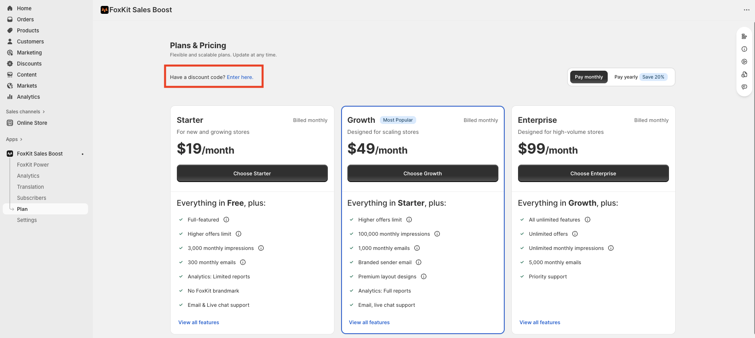Screen dimensions: 755x338
Task: Open Markets section
Action: click(27, 86)
